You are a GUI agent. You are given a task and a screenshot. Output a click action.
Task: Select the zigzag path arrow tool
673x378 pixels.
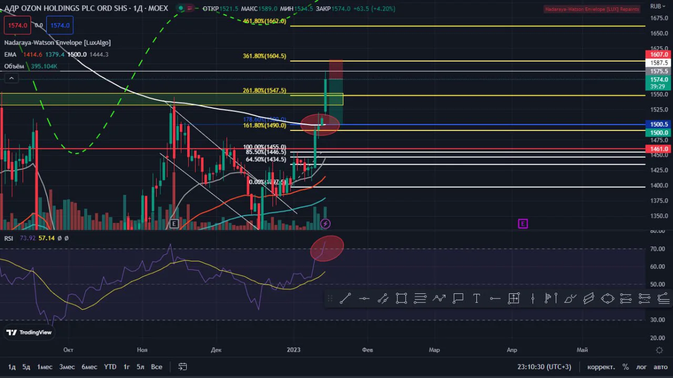pyautogui.click(x=439, y=299)
